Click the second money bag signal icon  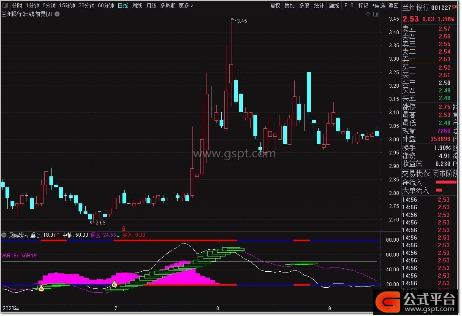coord(114,284)
